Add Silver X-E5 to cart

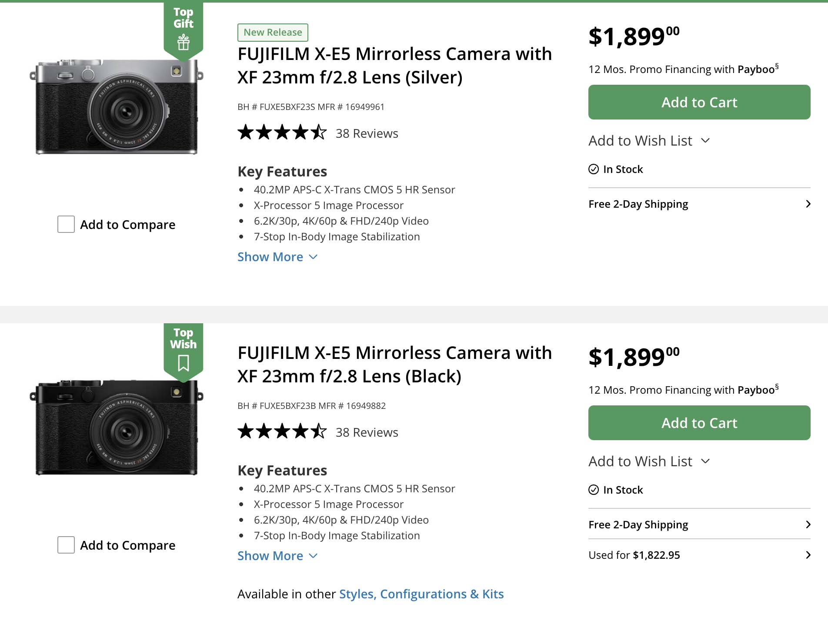tap(699, 102)
